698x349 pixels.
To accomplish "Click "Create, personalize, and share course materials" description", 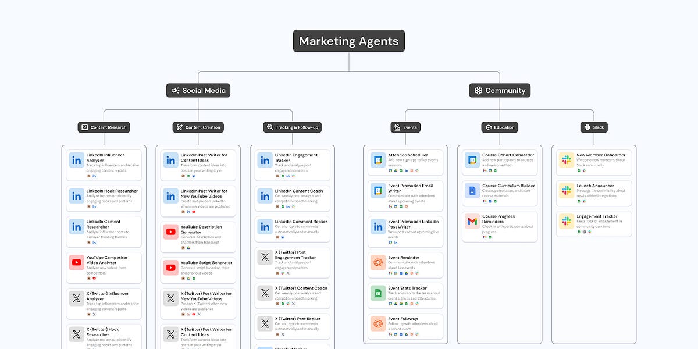I will [x=507, y=194].
